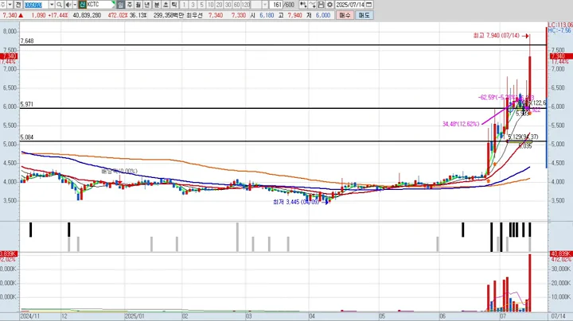Choose the 10 interval button
Viewport: 573px width, 321px height.
click(x=210, y=5)
